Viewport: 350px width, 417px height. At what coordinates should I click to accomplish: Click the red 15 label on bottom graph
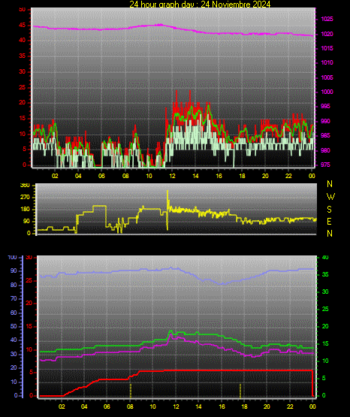tap(29, 326)
